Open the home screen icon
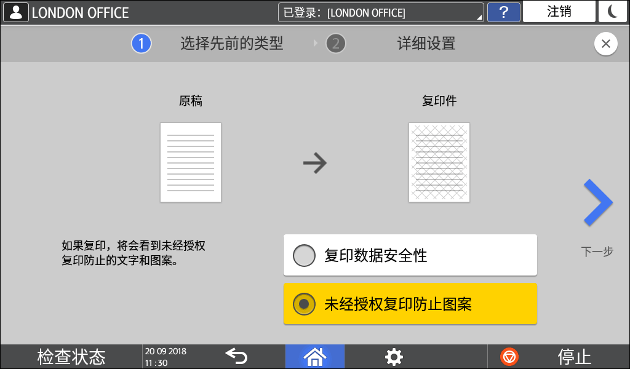 point(314,357)
